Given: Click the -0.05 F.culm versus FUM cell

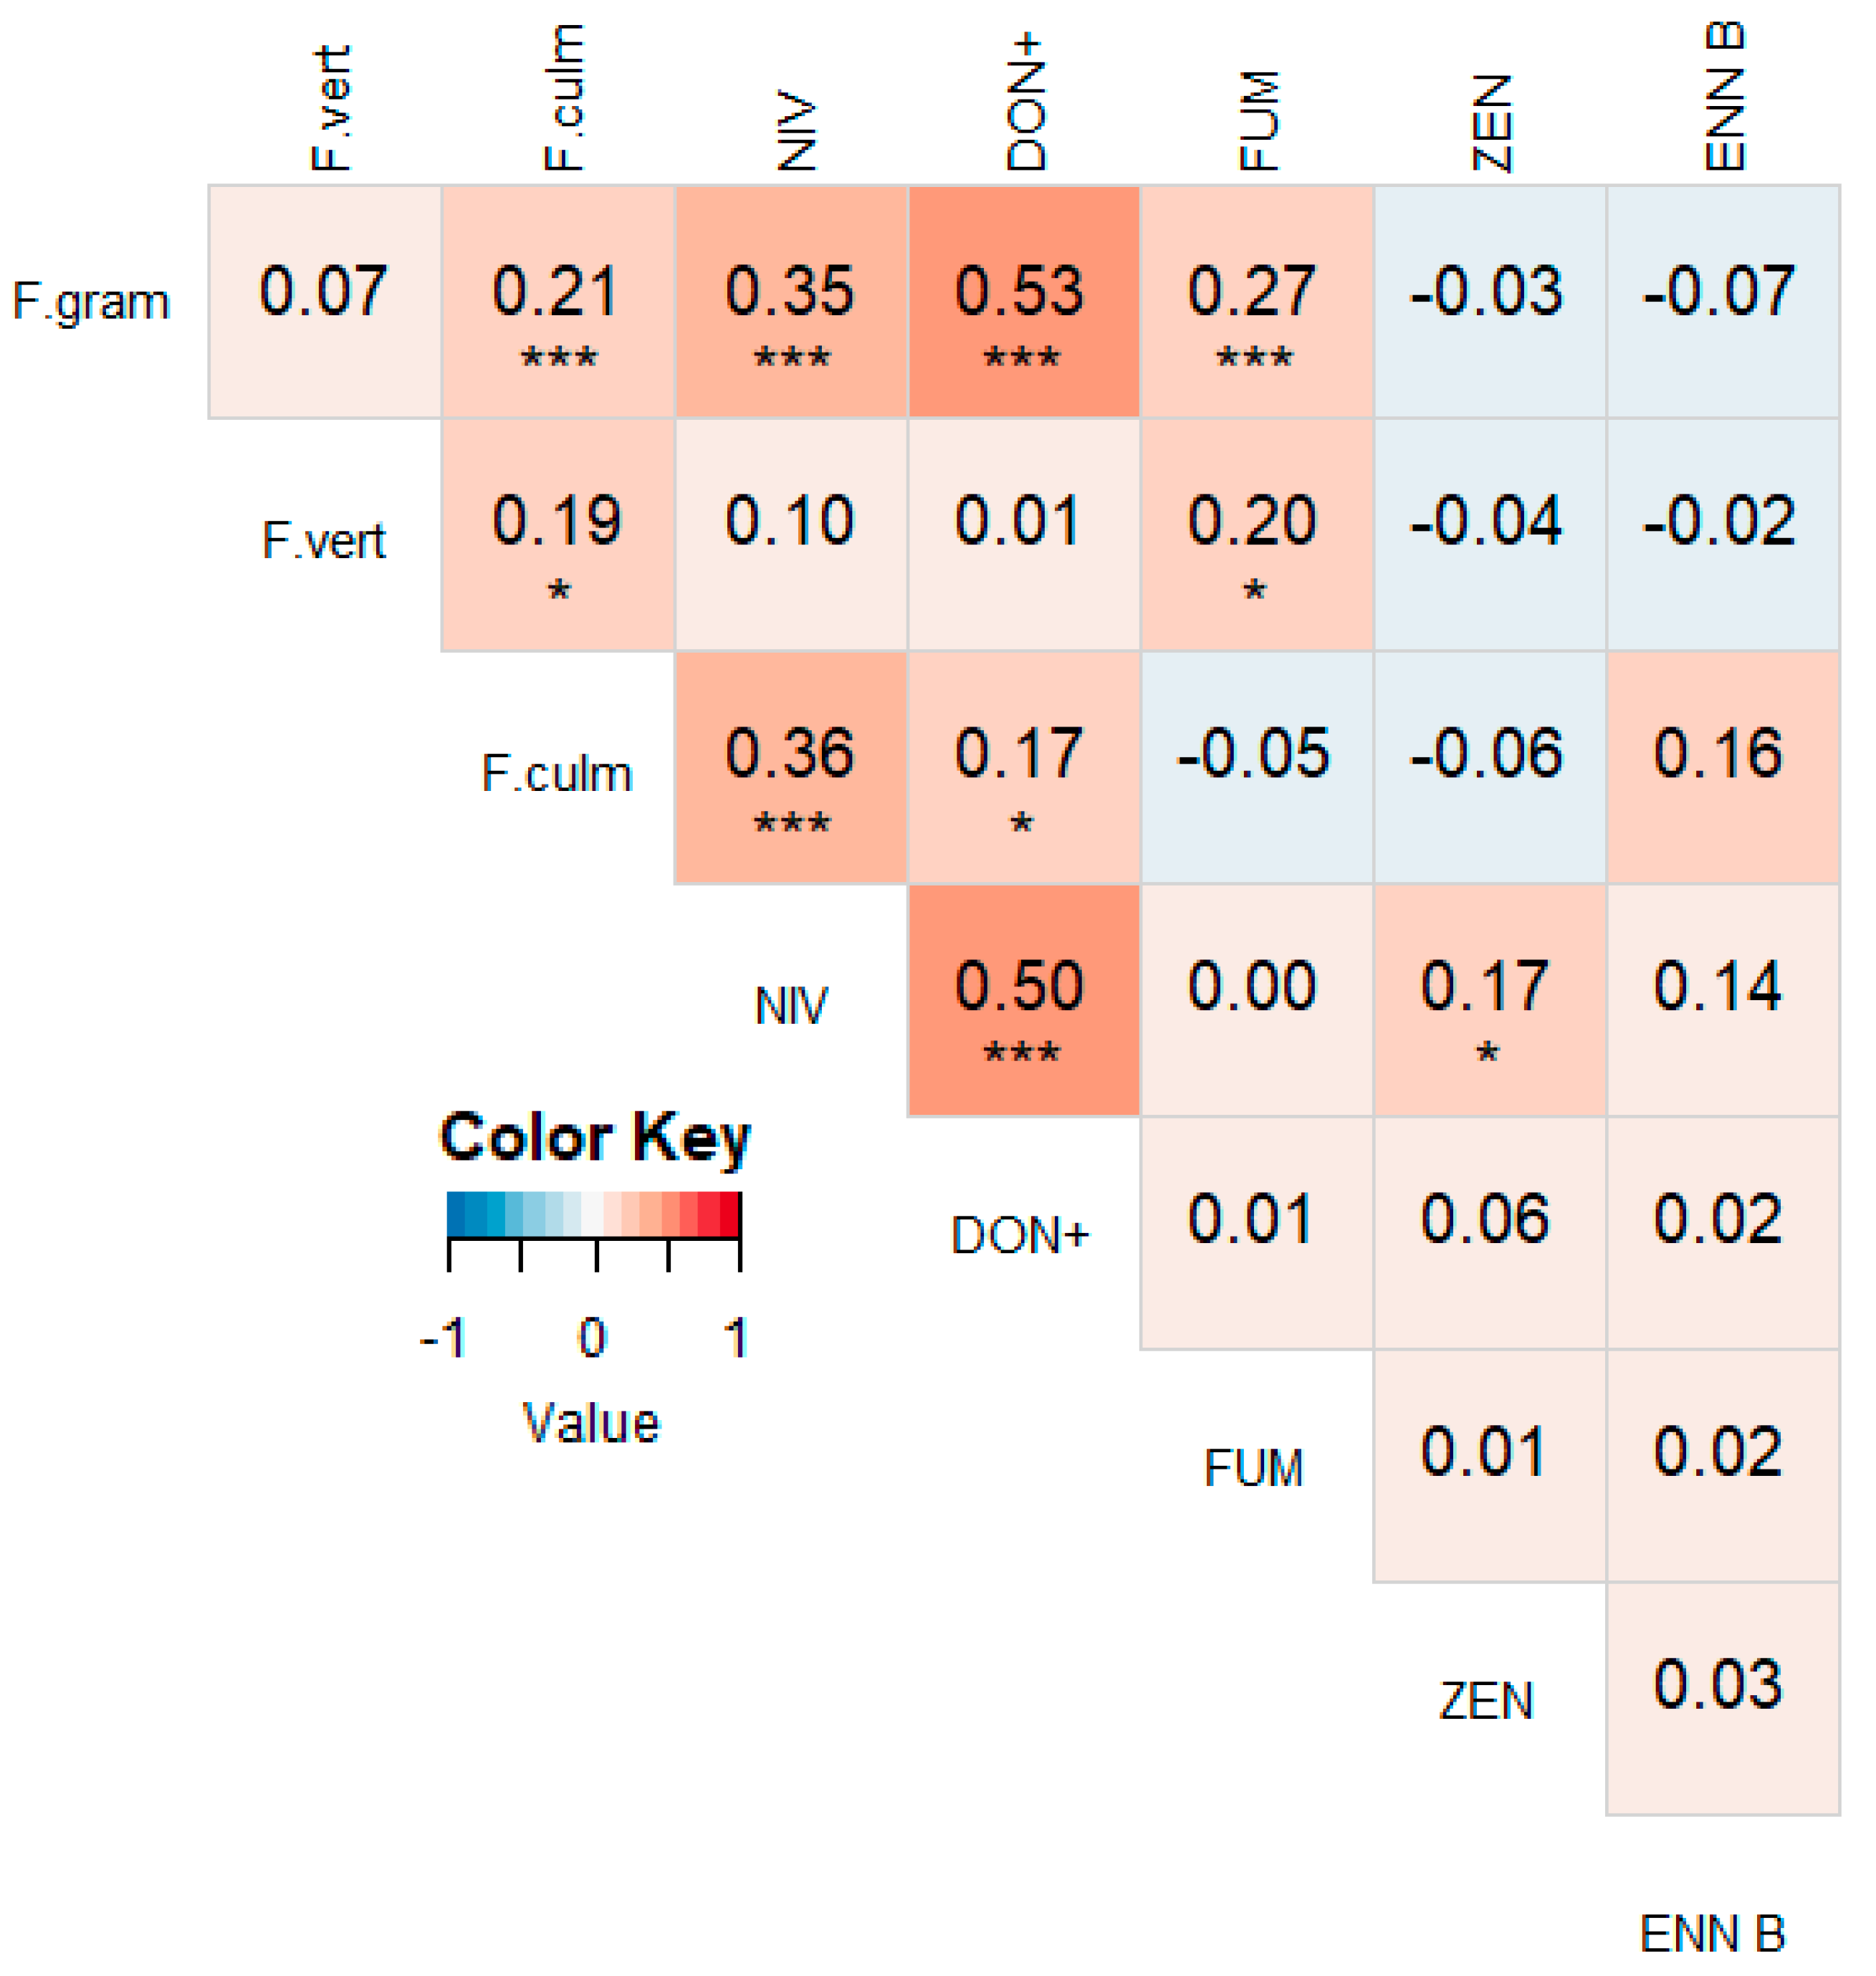Looking at the screenshot, I should pyautogui.click(x=1256, y=767).
